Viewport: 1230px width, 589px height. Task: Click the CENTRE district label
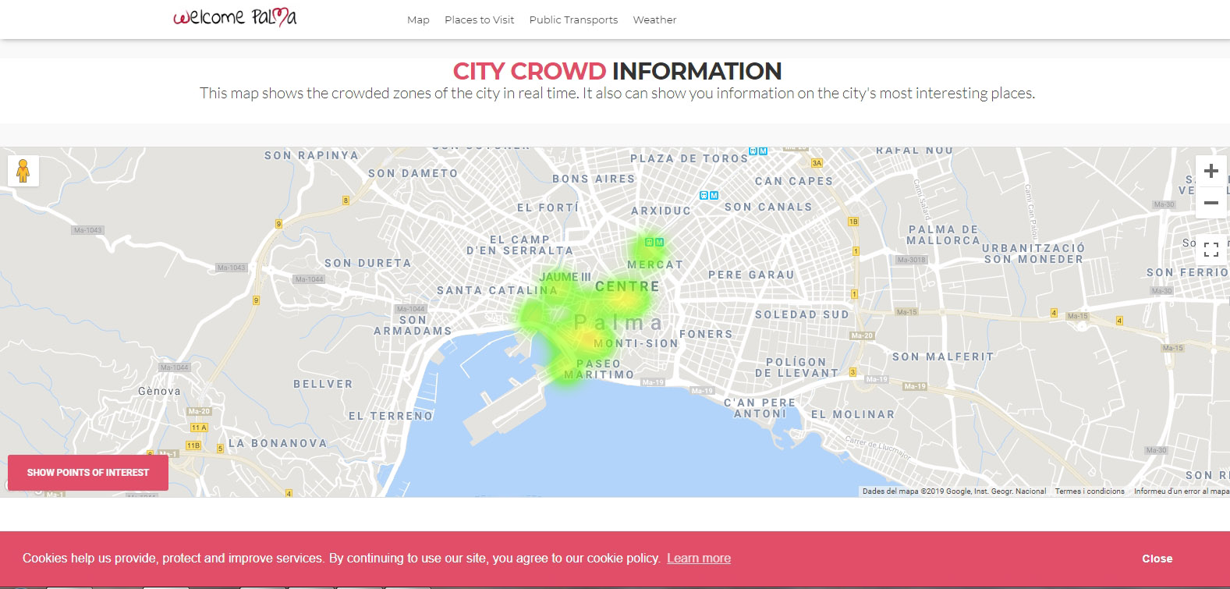[627, 287]
